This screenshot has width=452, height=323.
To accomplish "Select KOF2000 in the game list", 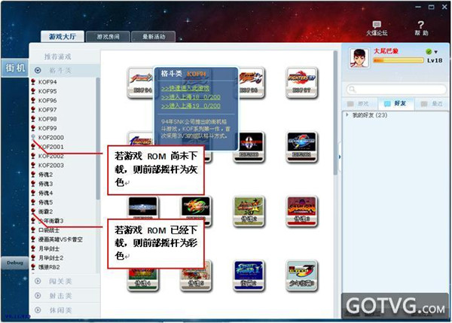I will 51,138.
